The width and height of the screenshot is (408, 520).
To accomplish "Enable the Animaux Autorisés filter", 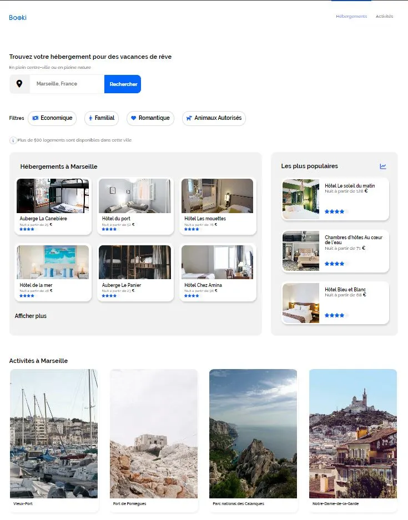I will pyautogui.click(x=214, y=118).
